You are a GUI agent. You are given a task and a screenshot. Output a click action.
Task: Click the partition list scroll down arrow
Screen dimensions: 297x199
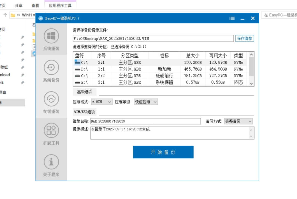pos(251,83)
